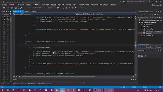Click the code editor vertical scrollbar thumb
The height and width of the screenshot is (92, 163).
click(135, 45)
